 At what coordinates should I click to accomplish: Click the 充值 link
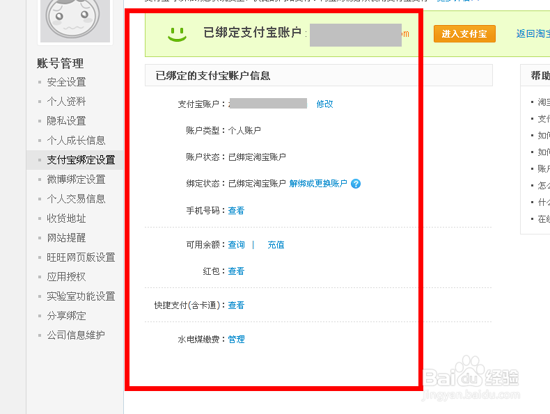(276, 245)
